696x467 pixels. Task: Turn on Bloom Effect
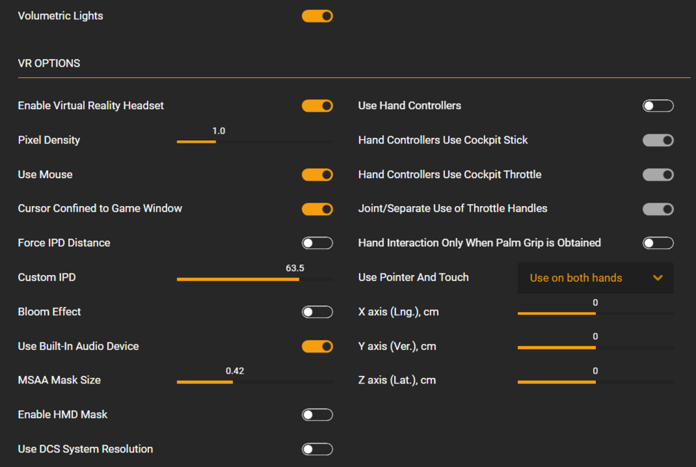tap(317, 312)
